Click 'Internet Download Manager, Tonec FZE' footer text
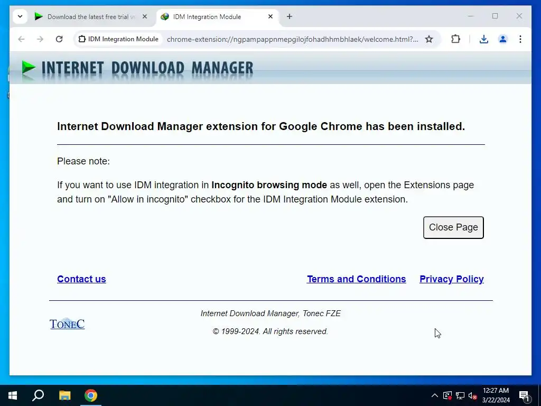 pyautogui.click(x=270, y=313)
